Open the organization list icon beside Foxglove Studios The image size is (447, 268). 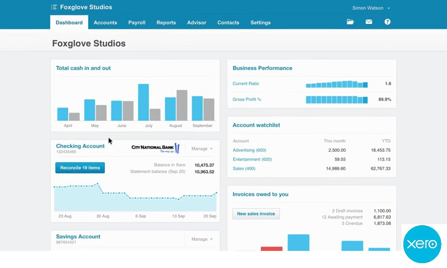54,7
